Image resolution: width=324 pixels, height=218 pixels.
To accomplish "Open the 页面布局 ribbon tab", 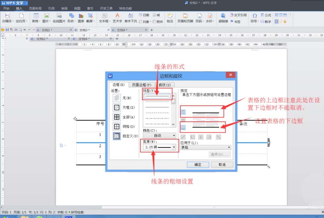I will pos(35,8).
